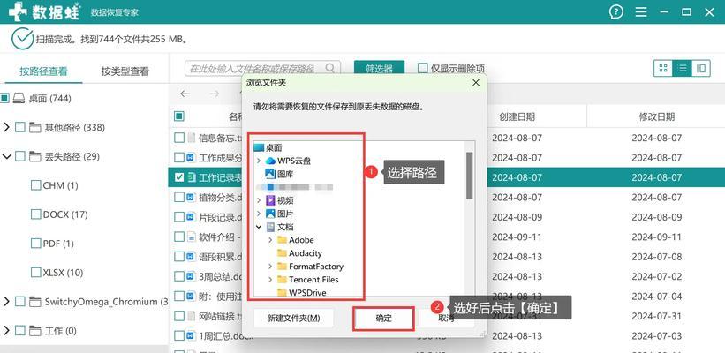725x353 pixels.
Task: Click 新建文件夹(M) button
Action: point(293,318)
